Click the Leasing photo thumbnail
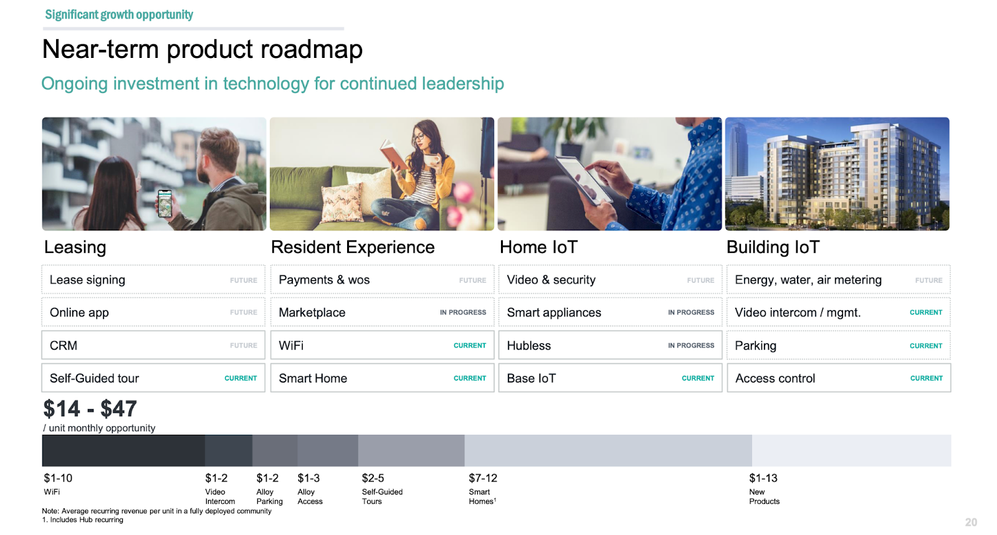This screenshot has width=997, height=535. click(154, 174)
